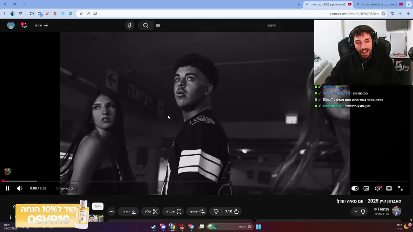Image resolution: width=413 pixels, height=232 pixels.
Task: Dislike the video
Action: pyautogui.click(x=216, y=211)
